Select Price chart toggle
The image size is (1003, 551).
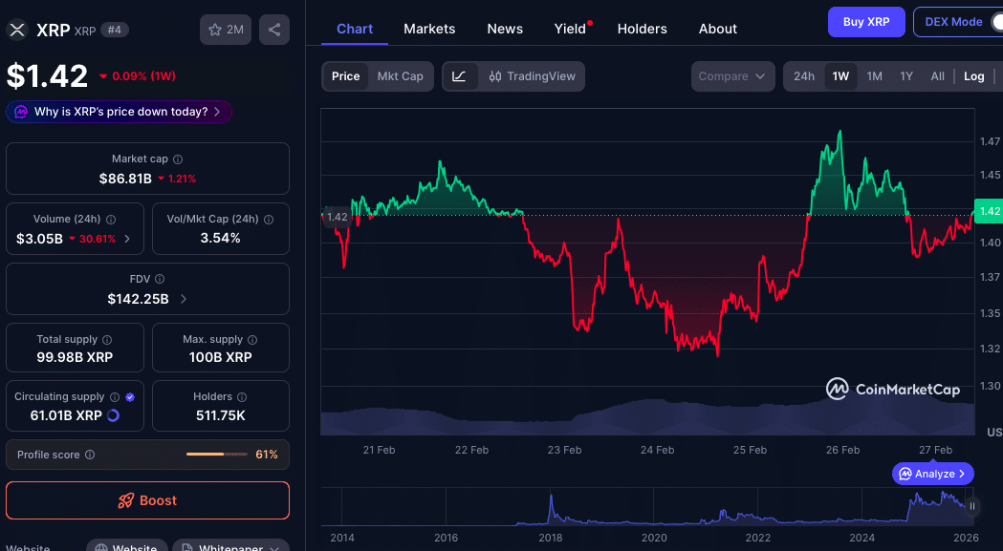pos(345,76)
